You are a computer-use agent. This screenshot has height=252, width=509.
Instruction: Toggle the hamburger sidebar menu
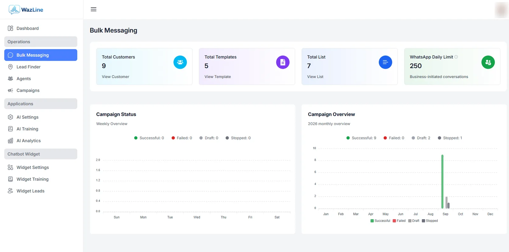[x=94, y=10]
